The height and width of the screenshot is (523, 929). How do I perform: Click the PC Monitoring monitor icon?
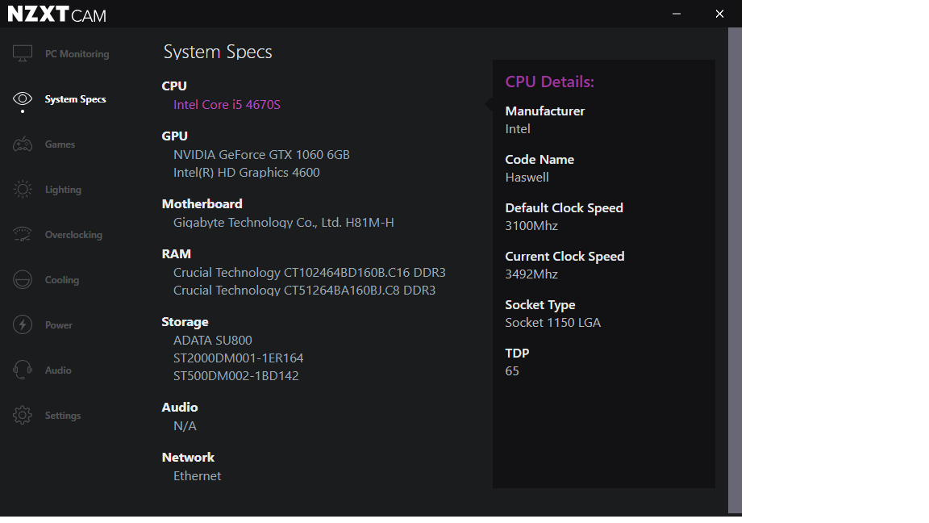coord(23,54)
